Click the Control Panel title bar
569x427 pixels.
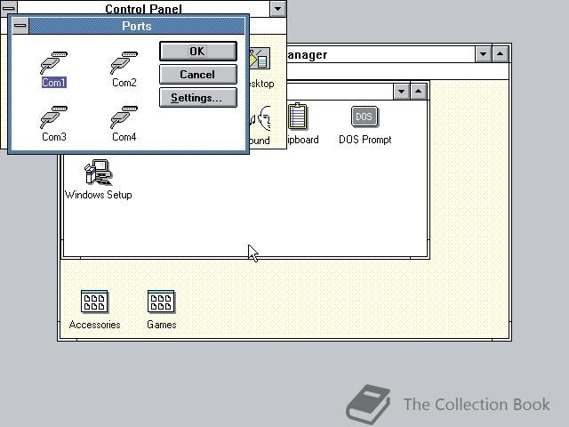coord(144,8)
